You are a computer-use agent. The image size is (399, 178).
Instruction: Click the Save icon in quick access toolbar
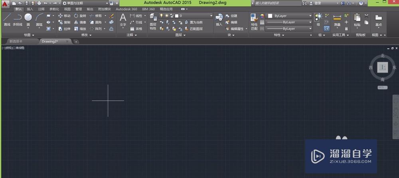pos(26,3)
